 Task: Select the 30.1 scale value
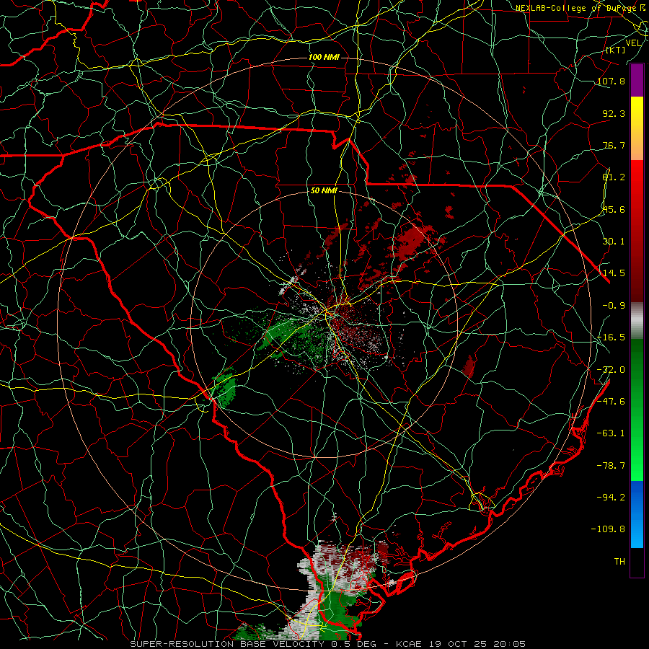coord(614,241)
